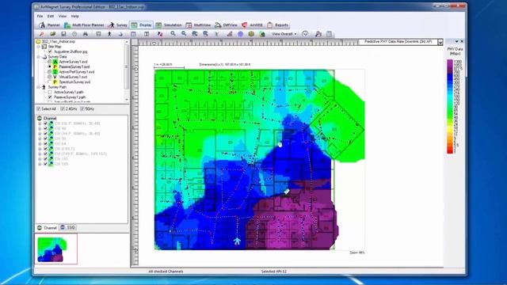Open the View Overall dropdown
507x285 pixels.
tap(284, 34)
